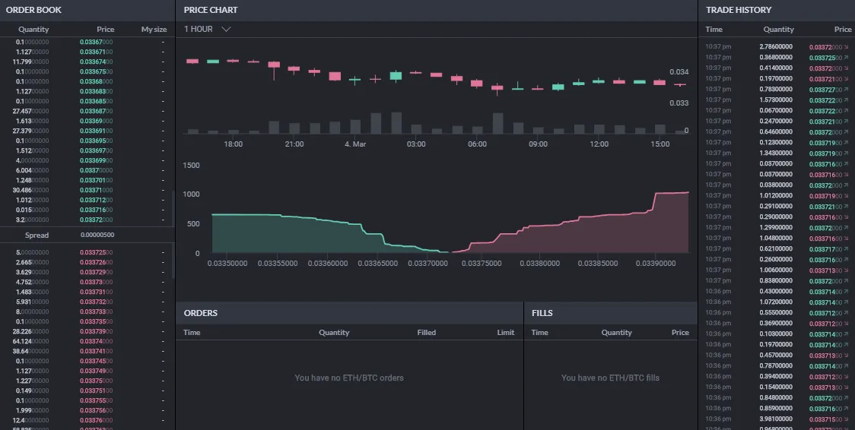Click the TRADE HISTORY panel title
This screenshot has height=430, width=855.
739,10
